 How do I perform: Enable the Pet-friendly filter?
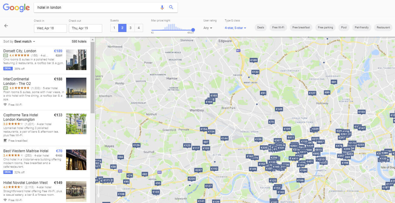pos(361,27)
